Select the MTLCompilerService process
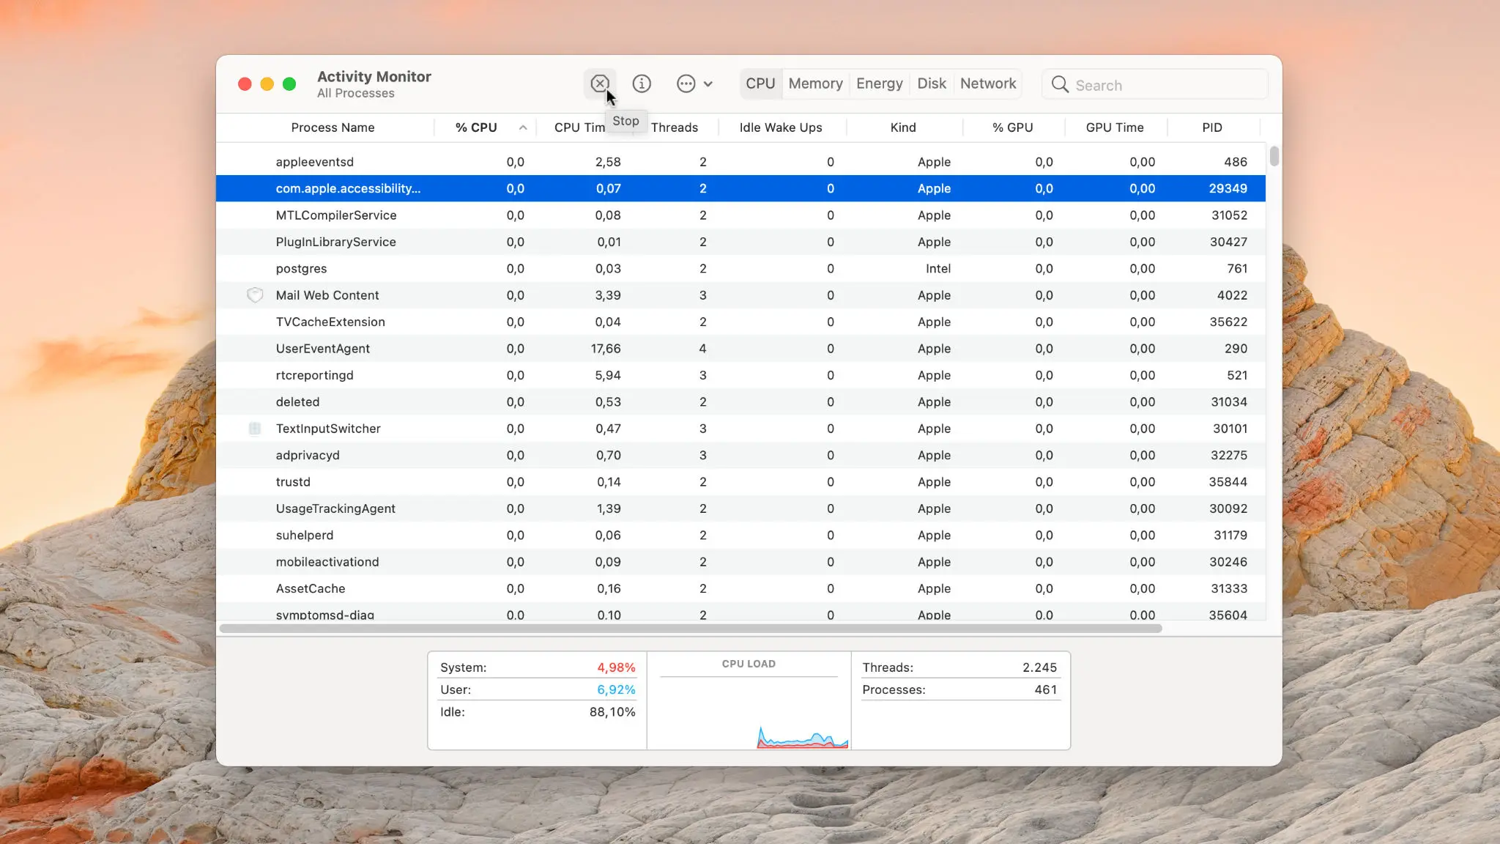Viewport: 1500px width, 844px height. click(x=740, y=215)
